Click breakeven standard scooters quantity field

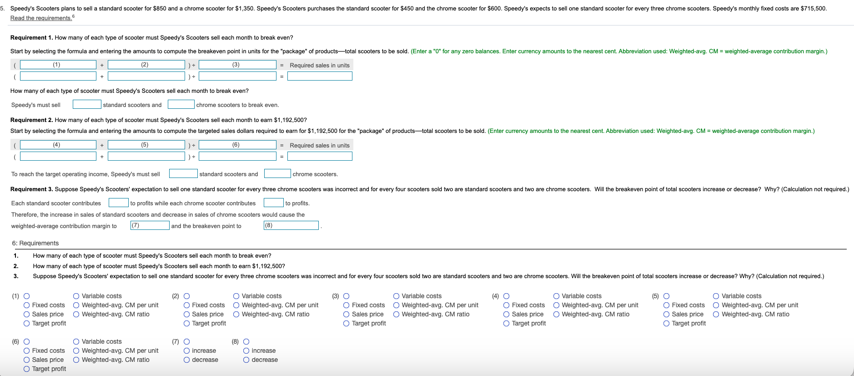[87, 105]
